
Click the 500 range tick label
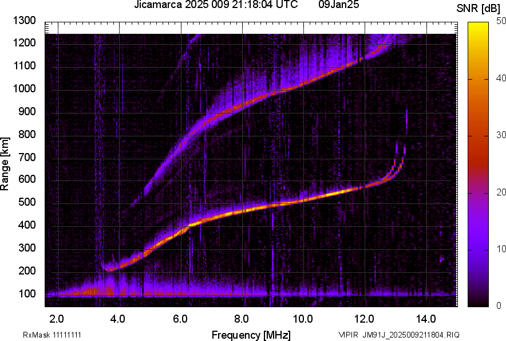27,202
